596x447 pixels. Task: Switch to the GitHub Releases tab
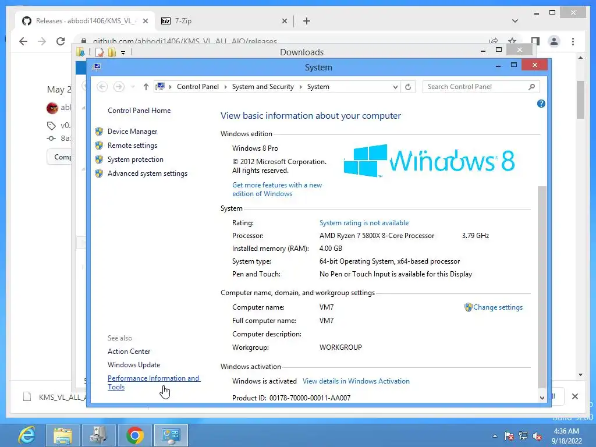click(84, 21)
